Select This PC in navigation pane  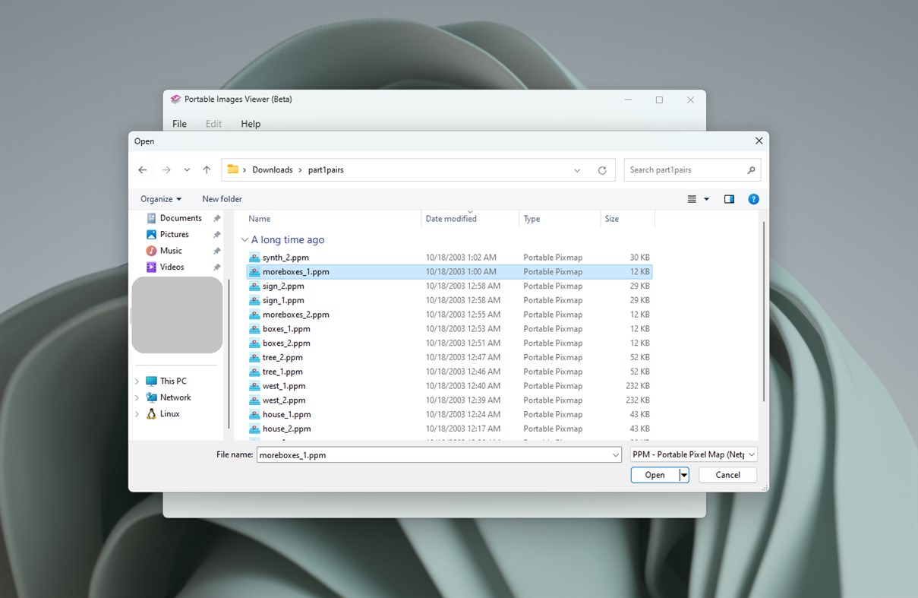tap(173, 381)
